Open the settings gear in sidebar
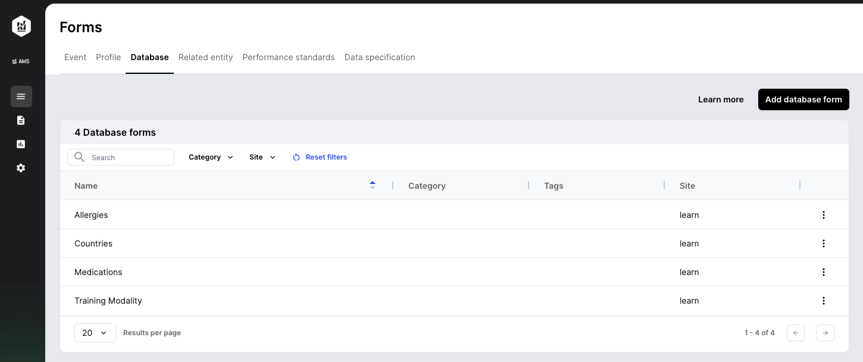The width and height of the screenshot is (863, 362). coord(21,168)
